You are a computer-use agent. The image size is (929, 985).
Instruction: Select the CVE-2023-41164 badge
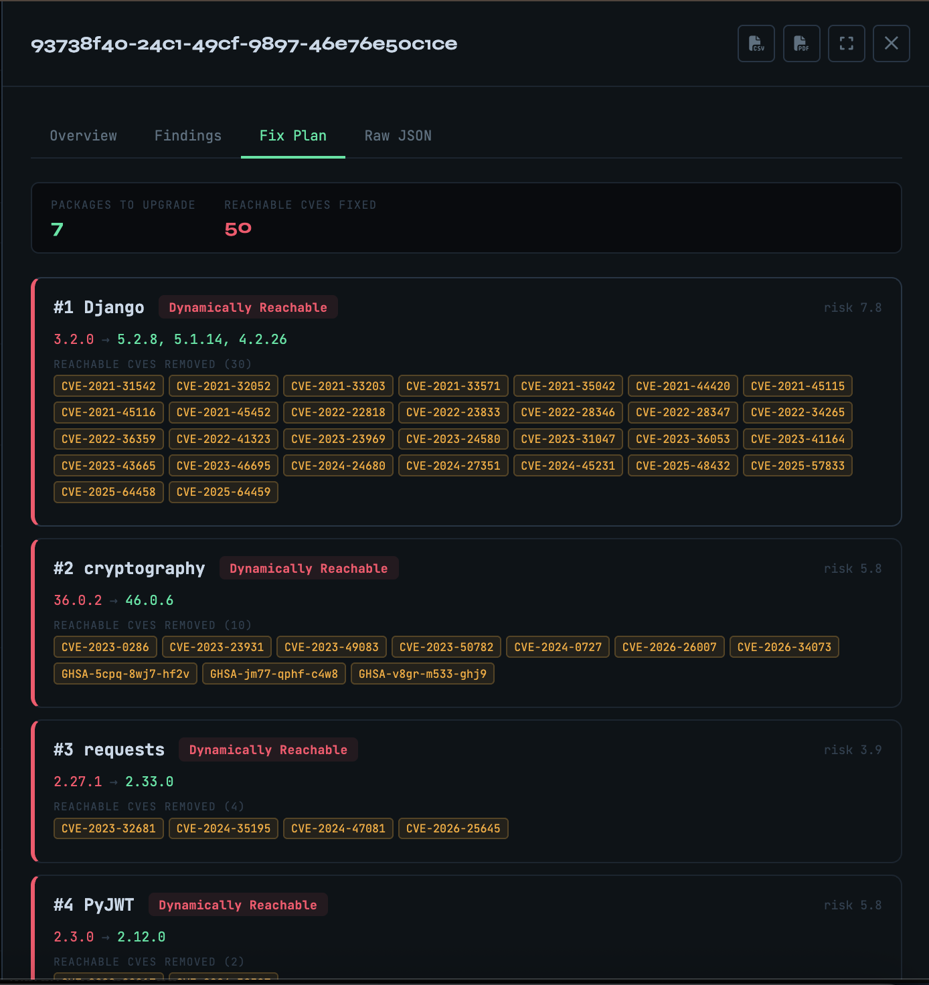[x=798, y=439]
